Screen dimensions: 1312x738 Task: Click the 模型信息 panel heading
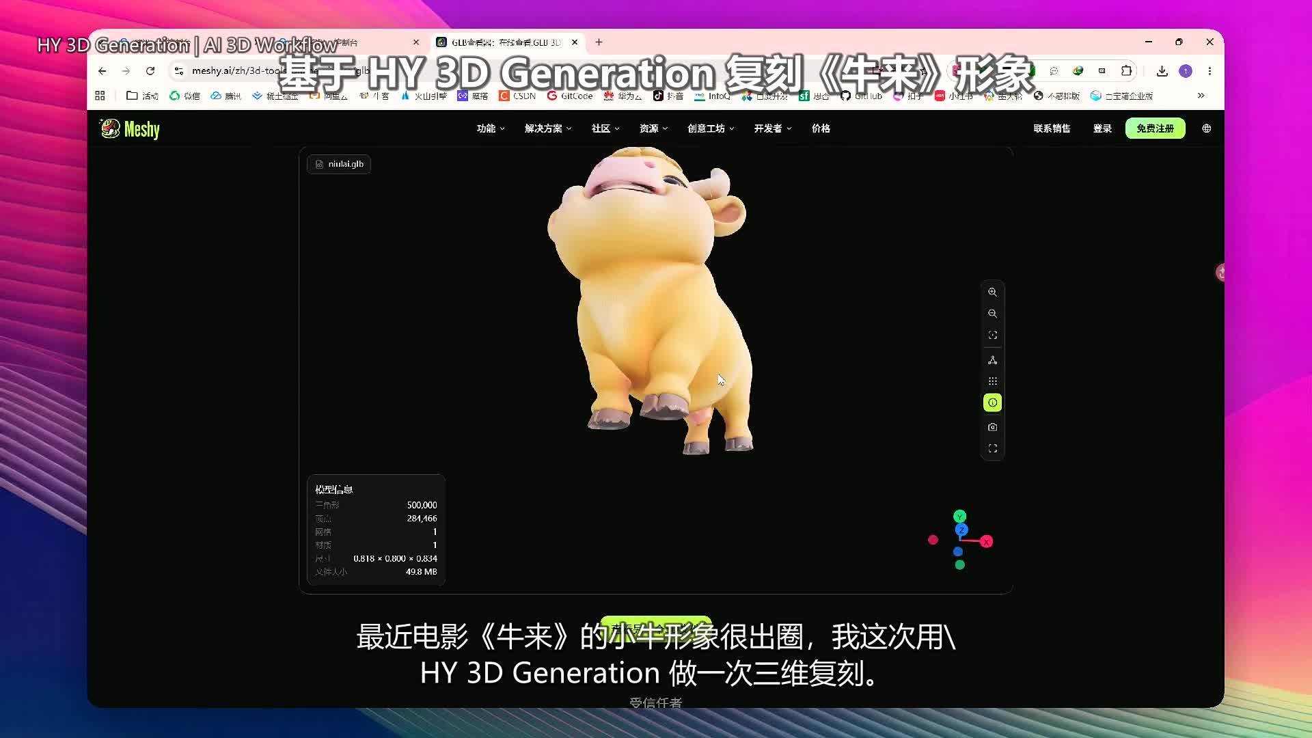click(x=334, y=489)
